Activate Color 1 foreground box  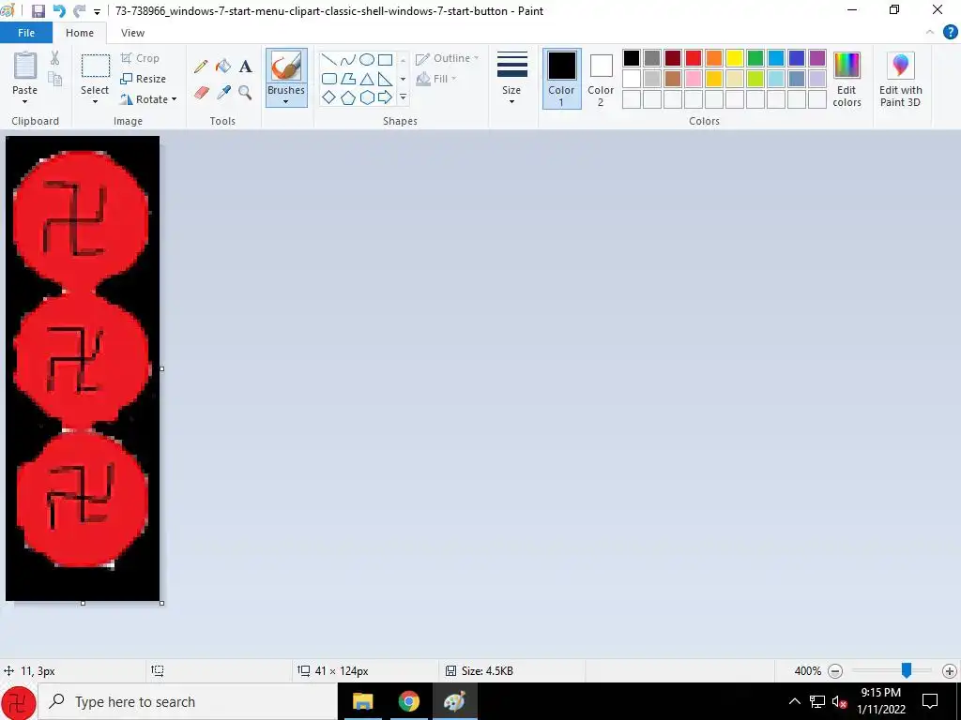click(x=561, y=79)
